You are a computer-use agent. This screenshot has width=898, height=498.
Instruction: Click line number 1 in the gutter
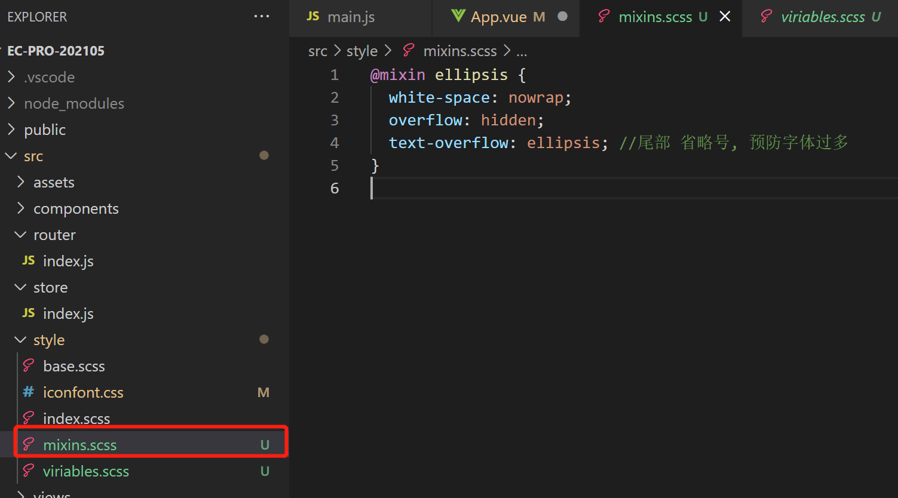tap(335, 75)
